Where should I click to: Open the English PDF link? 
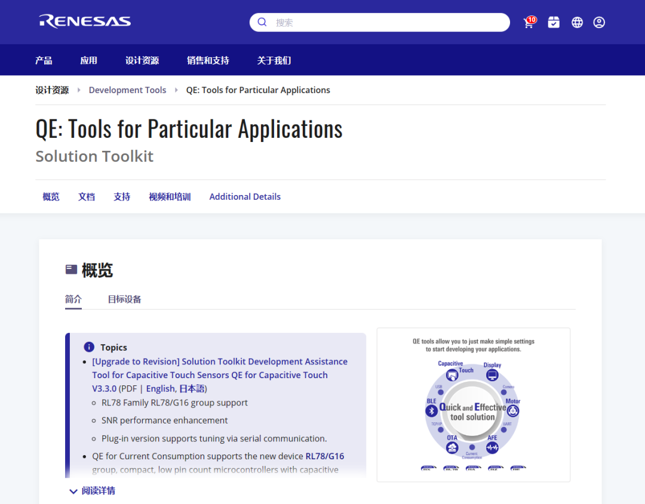[x=160, y=388]
